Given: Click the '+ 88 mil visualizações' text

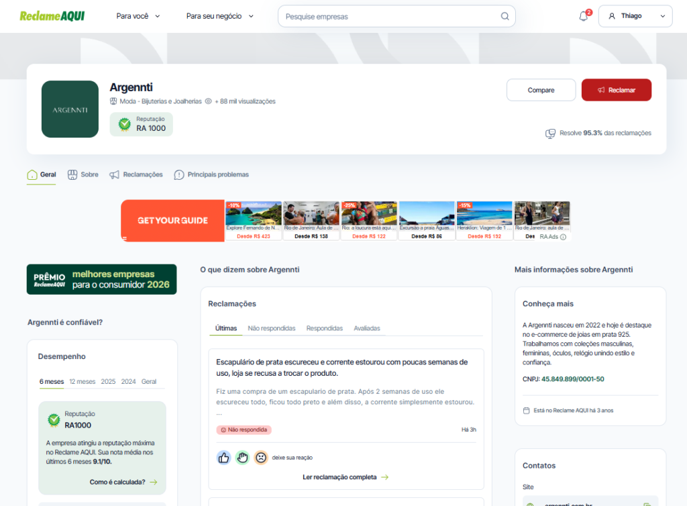Looking at the screenshot, I should [245, 101].
